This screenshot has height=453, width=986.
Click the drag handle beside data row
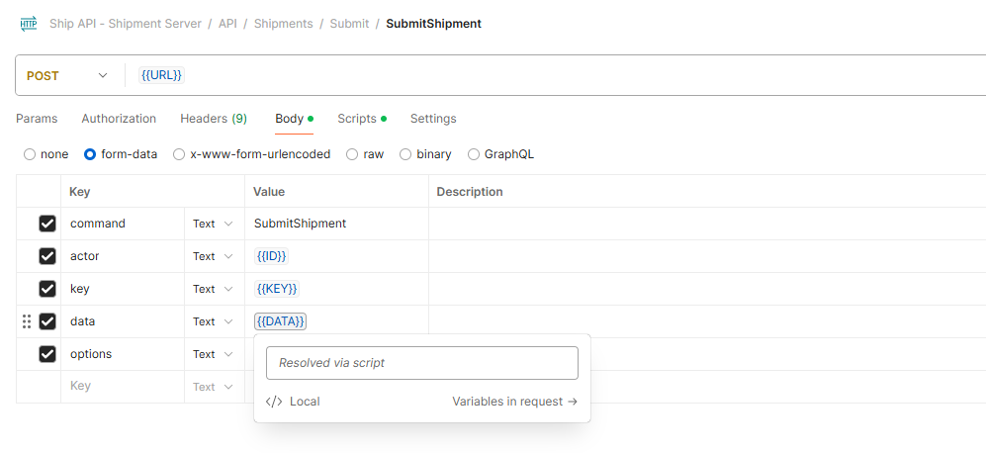[27, 321]
